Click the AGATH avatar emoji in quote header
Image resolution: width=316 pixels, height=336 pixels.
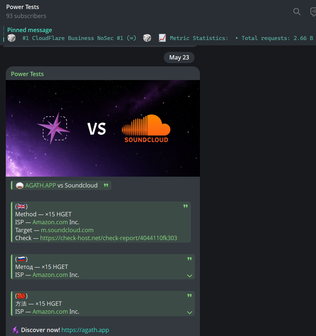(20, 186)
